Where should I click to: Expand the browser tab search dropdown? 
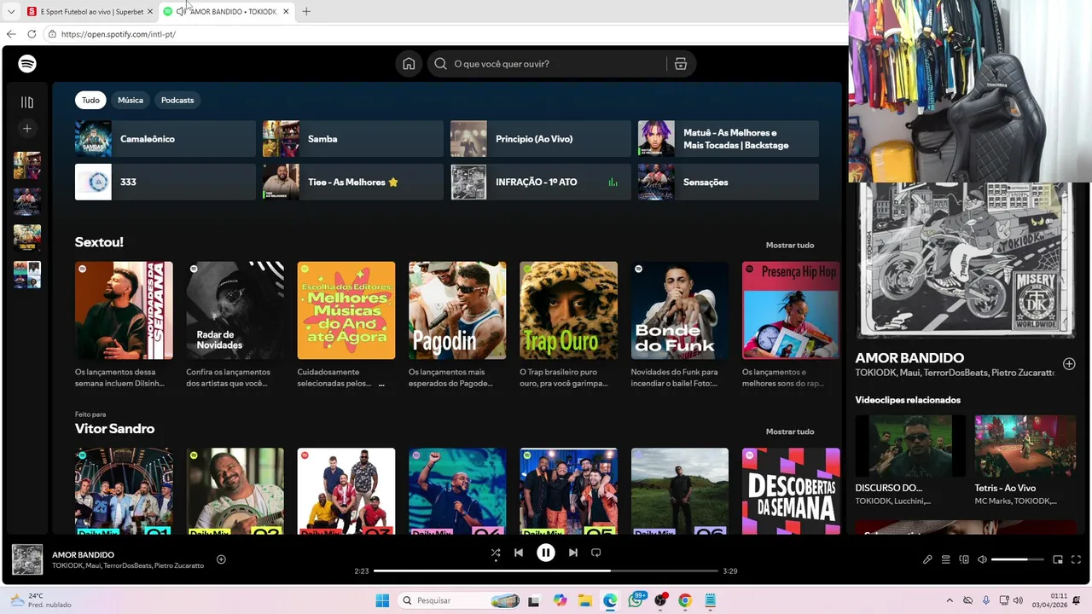tap(11, 12)
